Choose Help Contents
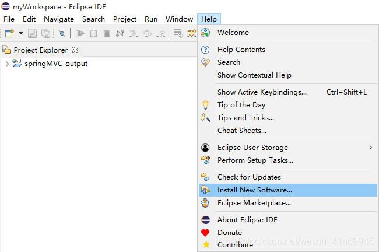 tap(288, 50)
